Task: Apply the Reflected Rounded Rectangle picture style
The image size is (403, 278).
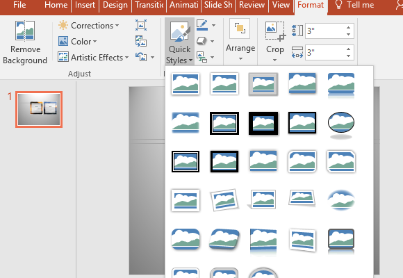Action: click(341, 85)
